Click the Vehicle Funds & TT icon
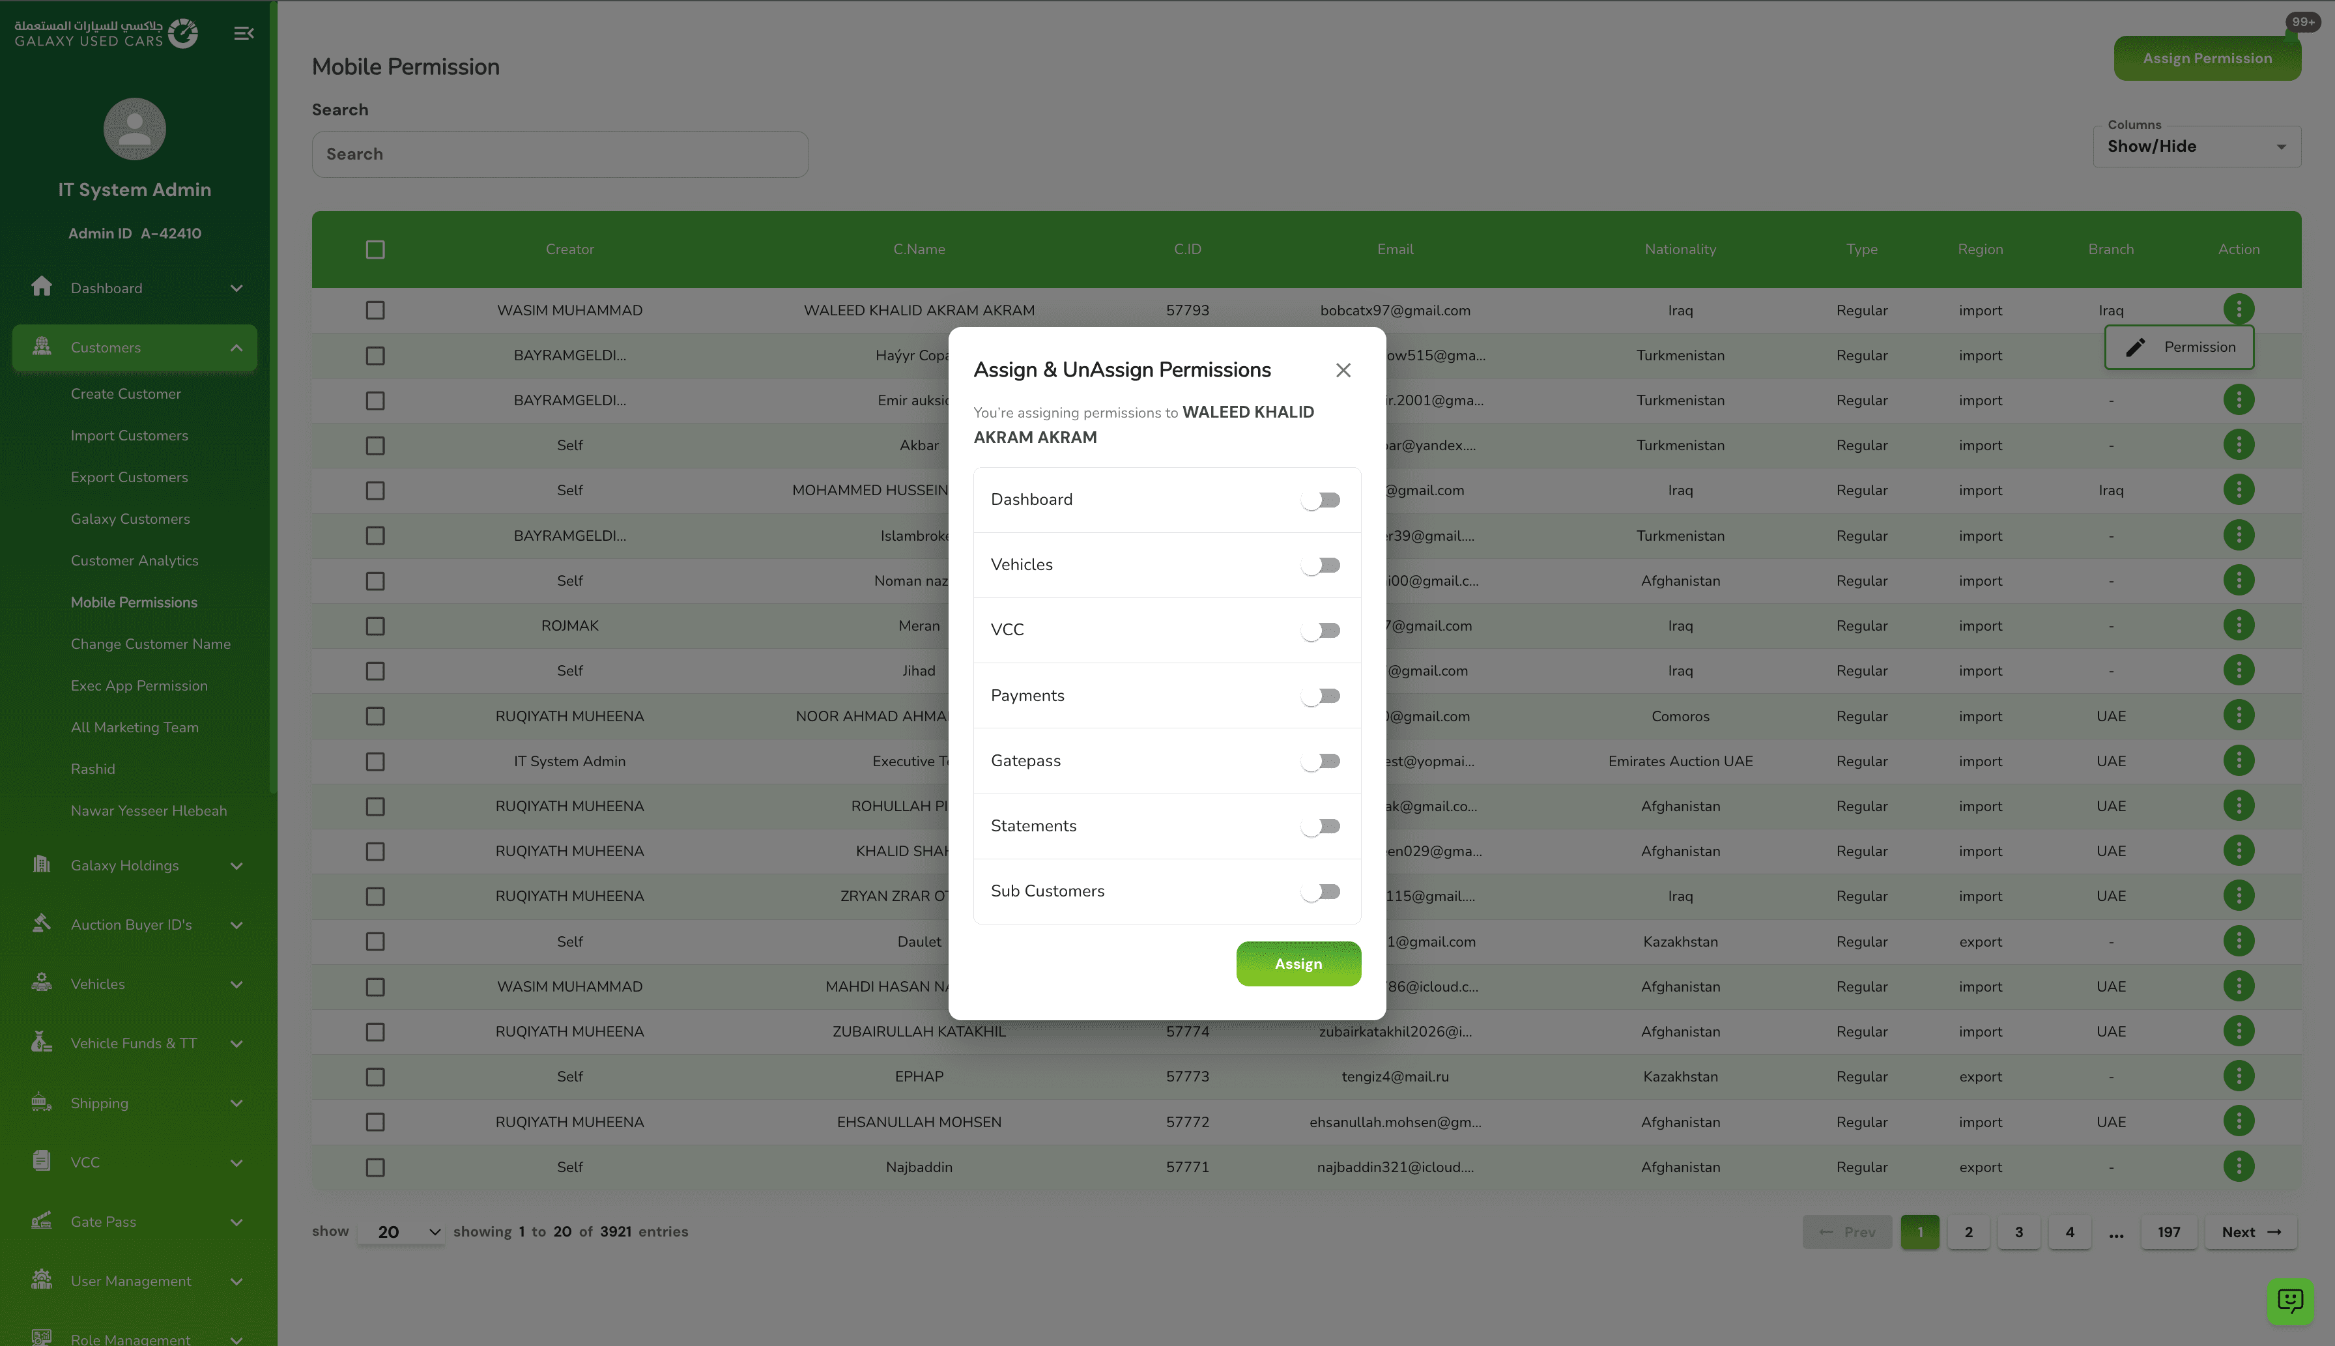This screenshot has height=1346, width=2335. tap(42, 1042)
